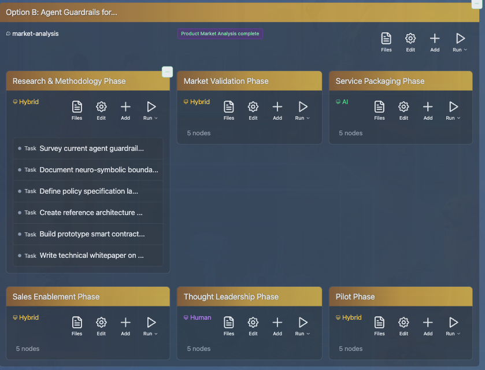Run the Market Validation Phase

tap(302, 110)
